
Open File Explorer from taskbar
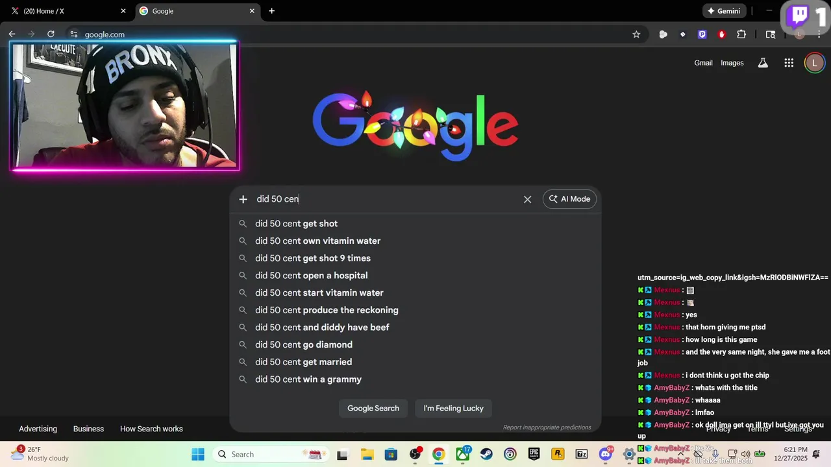tap(367, 454)
